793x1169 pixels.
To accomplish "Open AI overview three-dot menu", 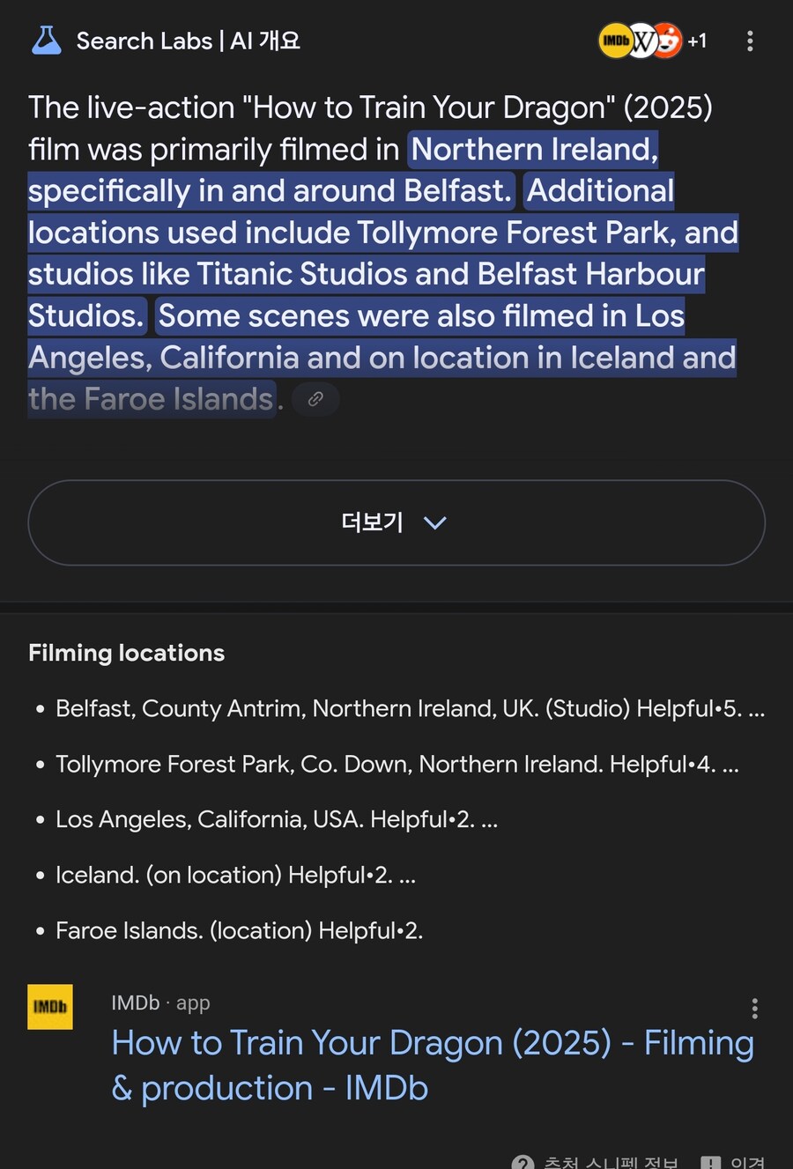I will (750, 41).
